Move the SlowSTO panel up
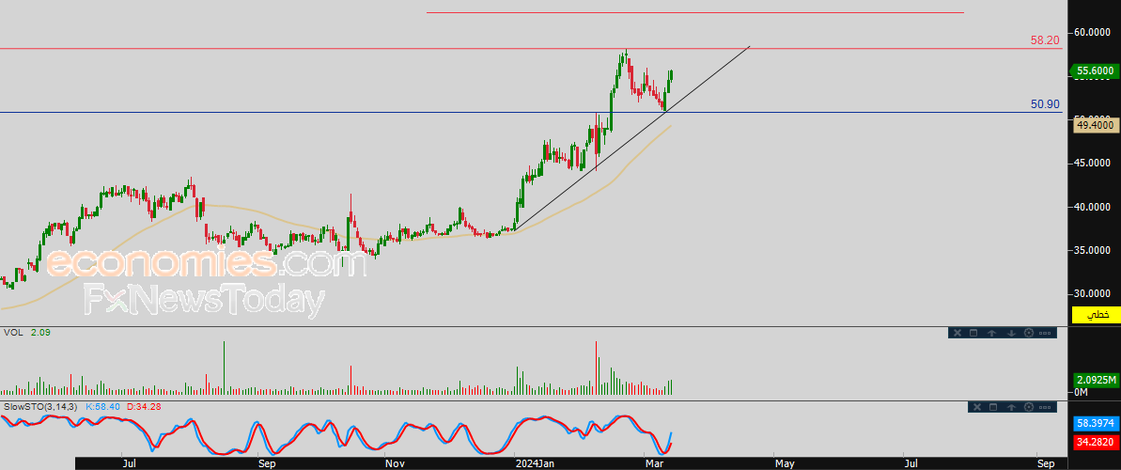Image resolution: width=1121 pixels, height=470 pixels. click(1012, 407)
